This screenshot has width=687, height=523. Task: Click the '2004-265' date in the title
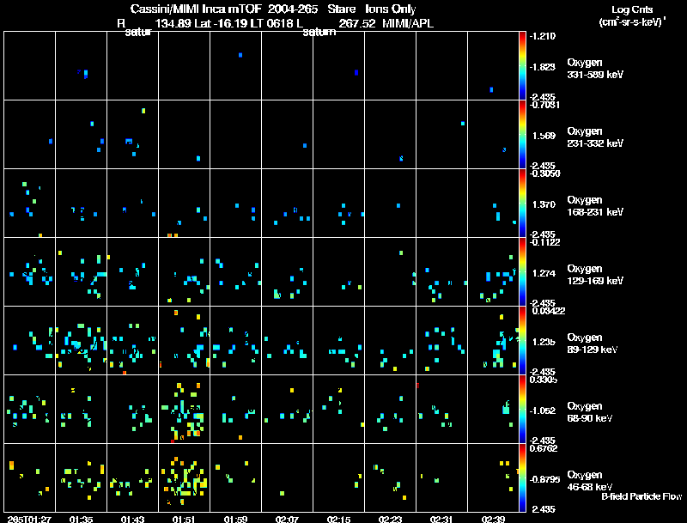293,9
